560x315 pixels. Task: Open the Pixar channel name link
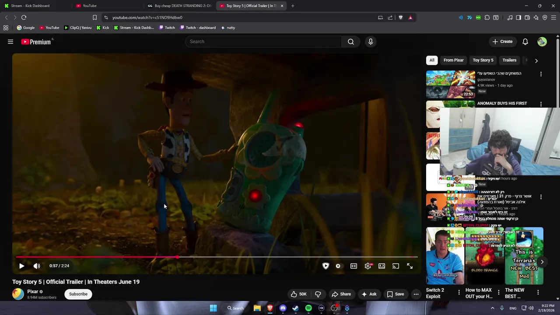click(x=33, y=291)
